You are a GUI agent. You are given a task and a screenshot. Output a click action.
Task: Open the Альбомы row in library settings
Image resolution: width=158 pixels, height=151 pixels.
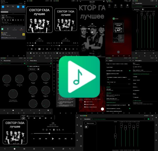coord(135,87)
